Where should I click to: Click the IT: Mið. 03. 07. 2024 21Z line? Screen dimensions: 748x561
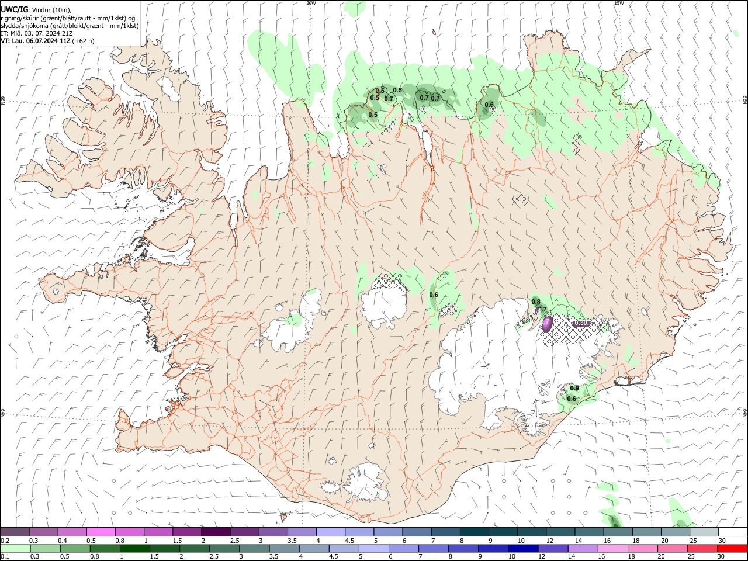click(x=36, y=33)
